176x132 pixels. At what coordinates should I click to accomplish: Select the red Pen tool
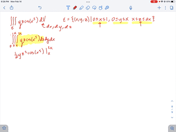(75, 8)
